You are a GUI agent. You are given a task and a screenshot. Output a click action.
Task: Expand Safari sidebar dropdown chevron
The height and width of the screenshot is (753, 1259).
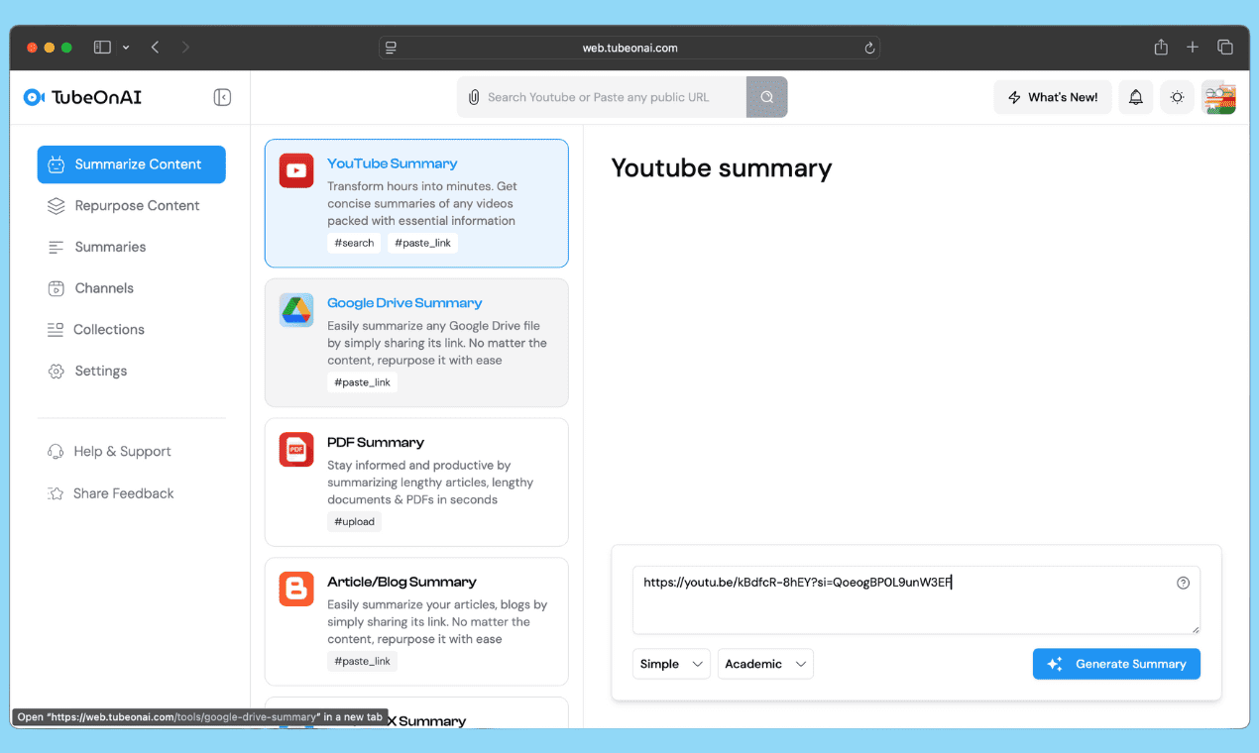click(126, 48)
